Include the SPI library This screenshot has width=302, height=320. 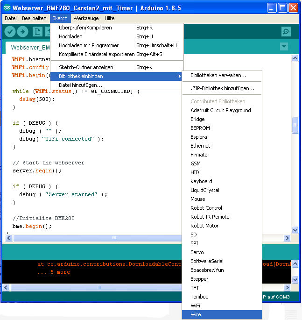tap(222, 243)
